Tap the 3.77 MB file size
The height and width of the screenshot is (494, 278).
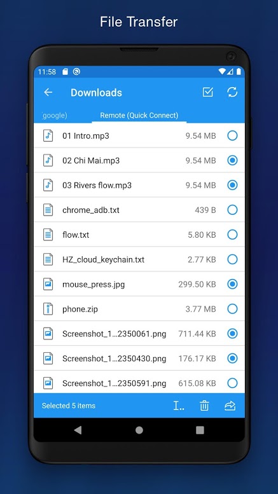pos(200,309)
